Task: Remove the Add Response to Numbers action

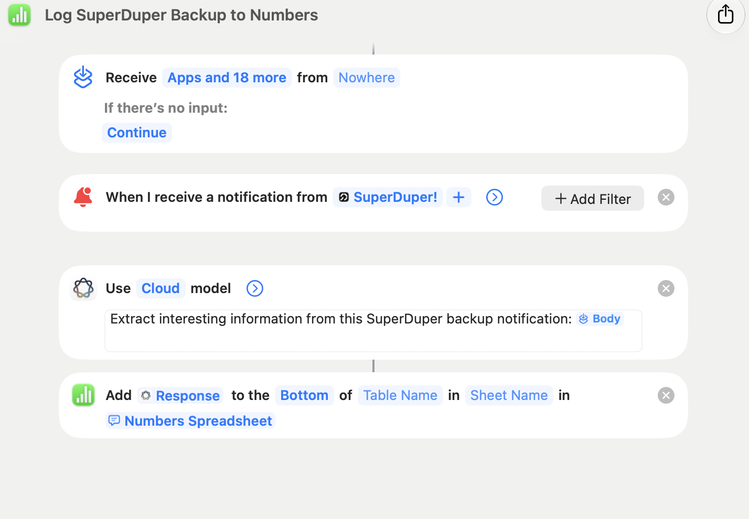Action: [666, 395]
